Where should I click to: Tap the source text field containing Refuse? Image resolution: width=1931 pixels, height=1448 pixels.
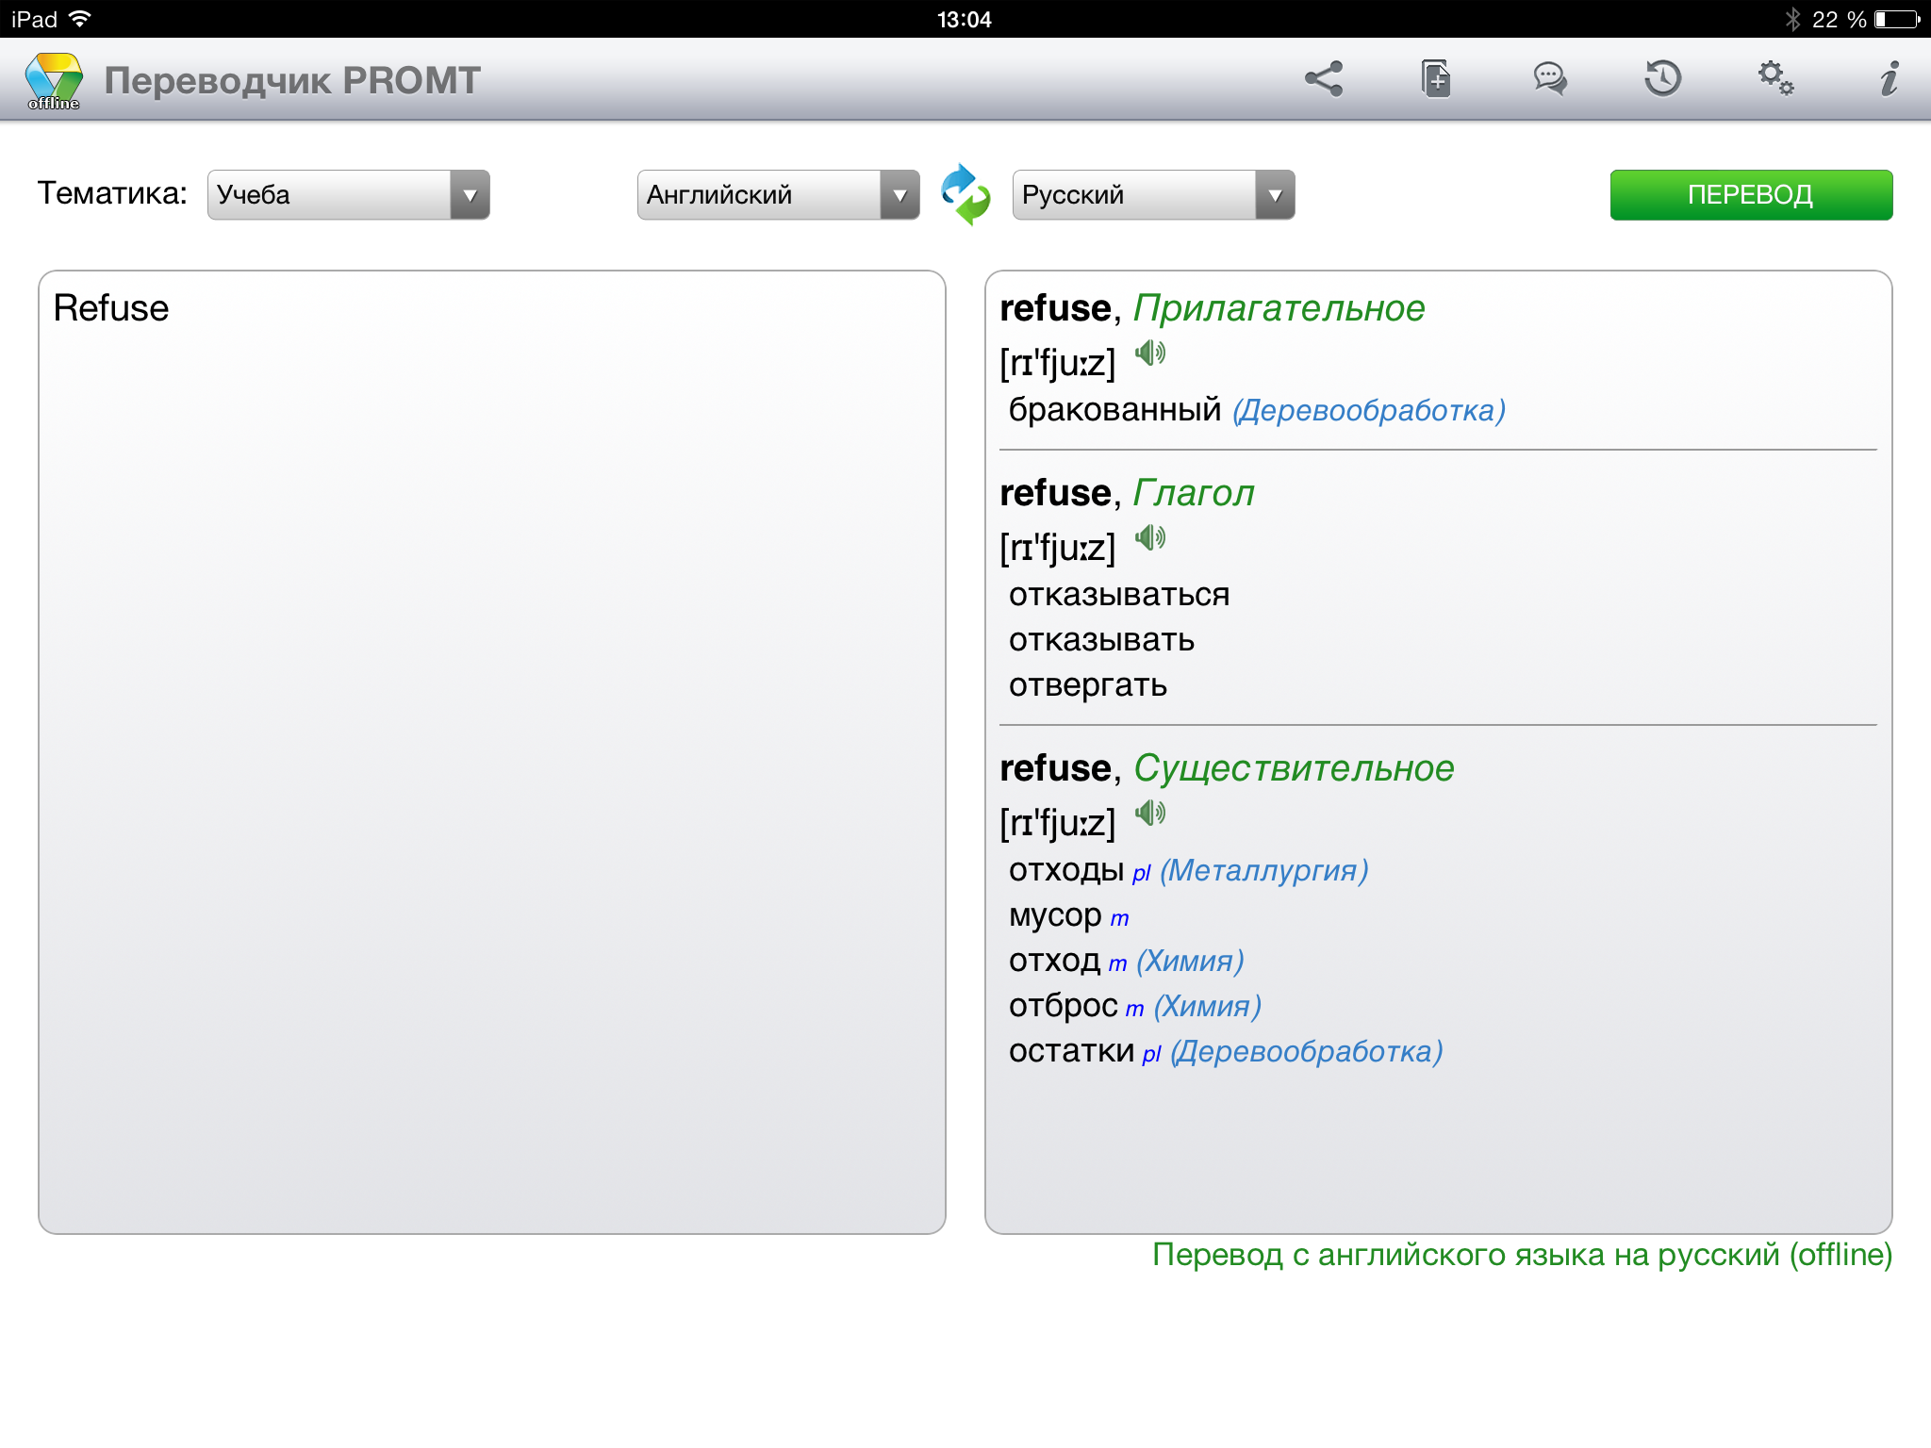click(492, 752)
